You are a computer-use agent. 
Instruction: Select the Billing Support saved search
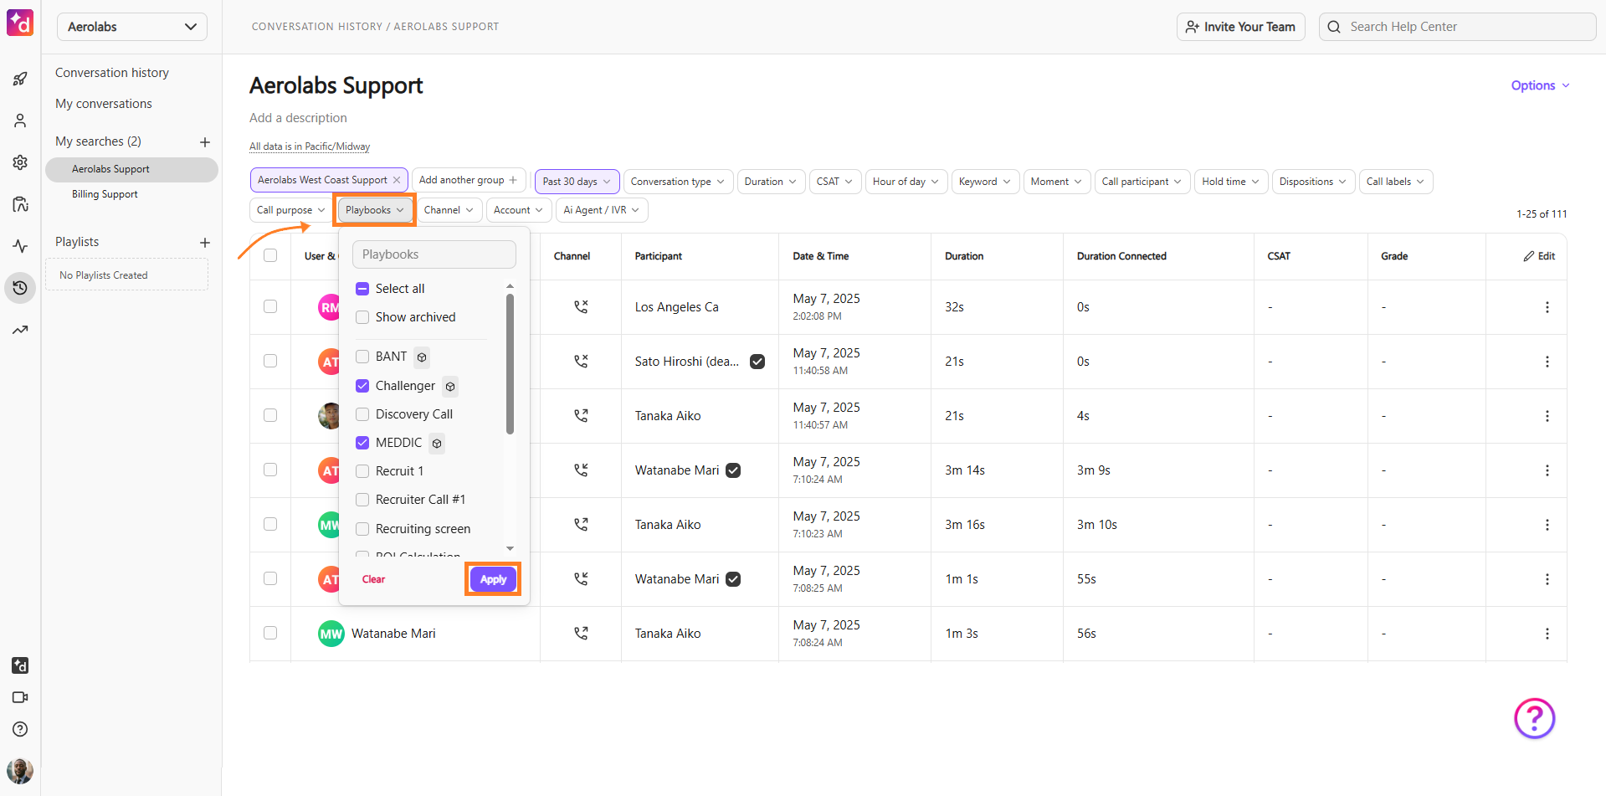(105, 194)
